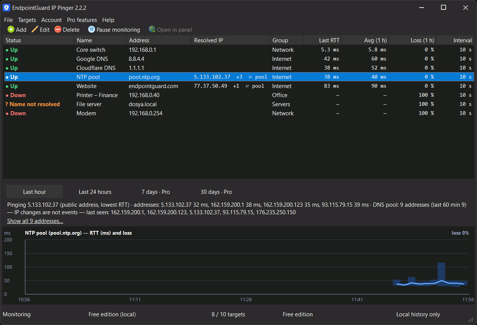Sort by the Last RTT column header
The width and height of the screenshot is (477, 325).
[x=323, y=40]
